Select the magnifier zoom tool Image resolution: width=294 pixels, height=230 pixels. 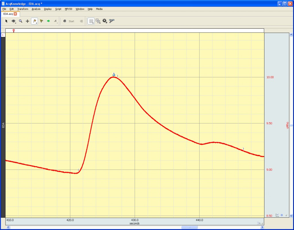(x=21, y=21)
